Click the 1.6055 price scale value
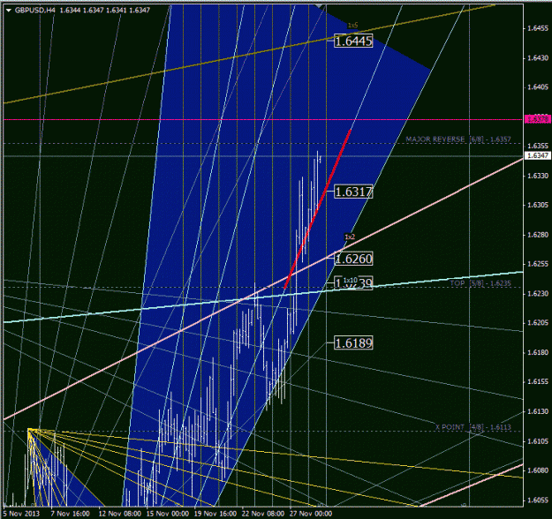Image resolution: width=552 pixels, height=519 pixels. 538,500
